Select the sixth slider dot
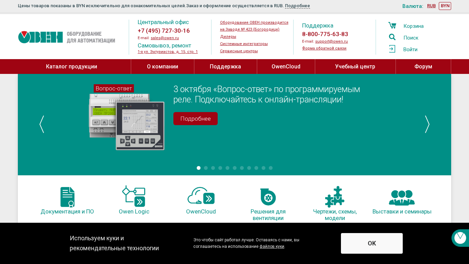The image size is (469, 264). (235, 168)
